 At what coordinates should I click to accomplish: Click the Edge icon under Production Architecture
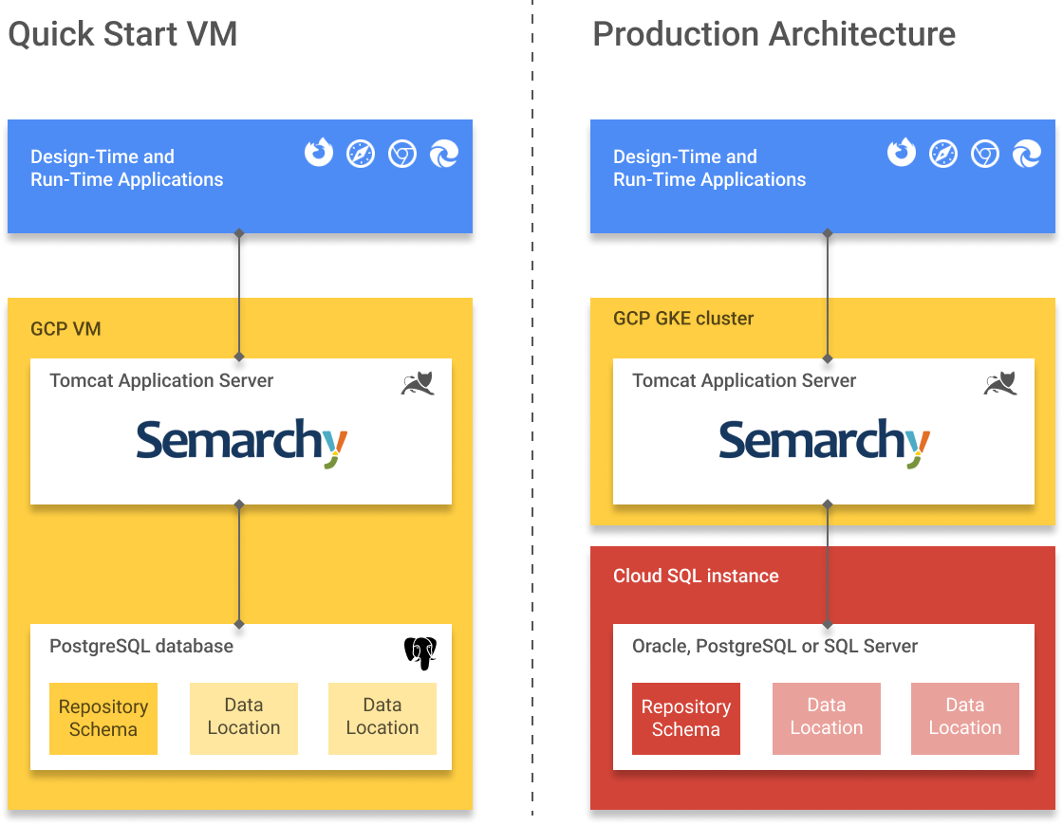pyautogui.click(x=1027, y=154)
